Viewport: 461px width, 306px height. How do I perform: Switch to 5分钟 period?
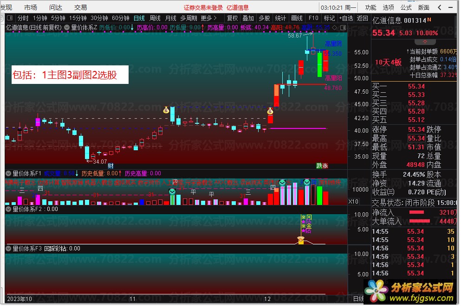pos(58,18)
